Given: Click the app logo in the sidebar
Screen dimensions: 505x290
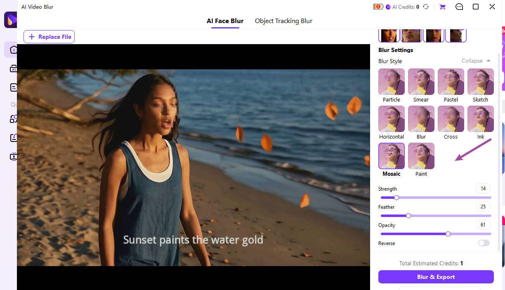Looking at the screenshot, I should click(11, 20).
